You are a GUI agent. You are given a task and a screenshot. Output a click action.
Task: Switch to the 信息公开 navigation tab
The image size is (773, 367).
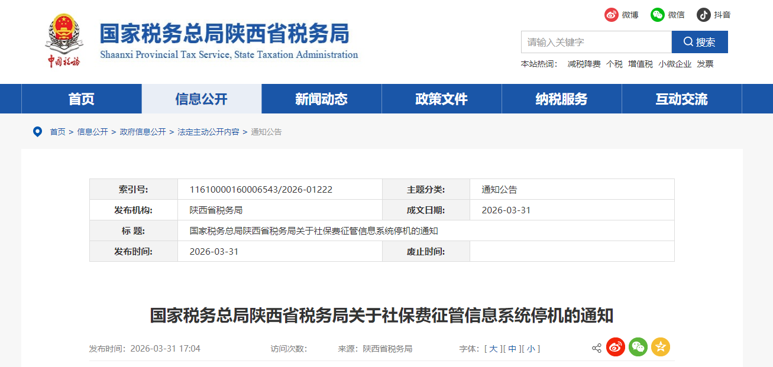(201, 99)
